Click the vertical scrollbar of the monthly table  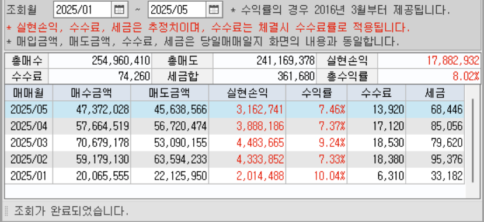[x=472, y=140]
